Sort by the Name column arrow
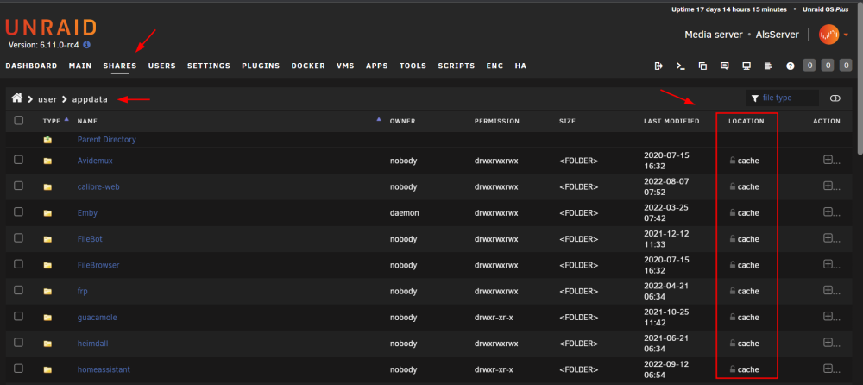863x385 pixels. 379,119
